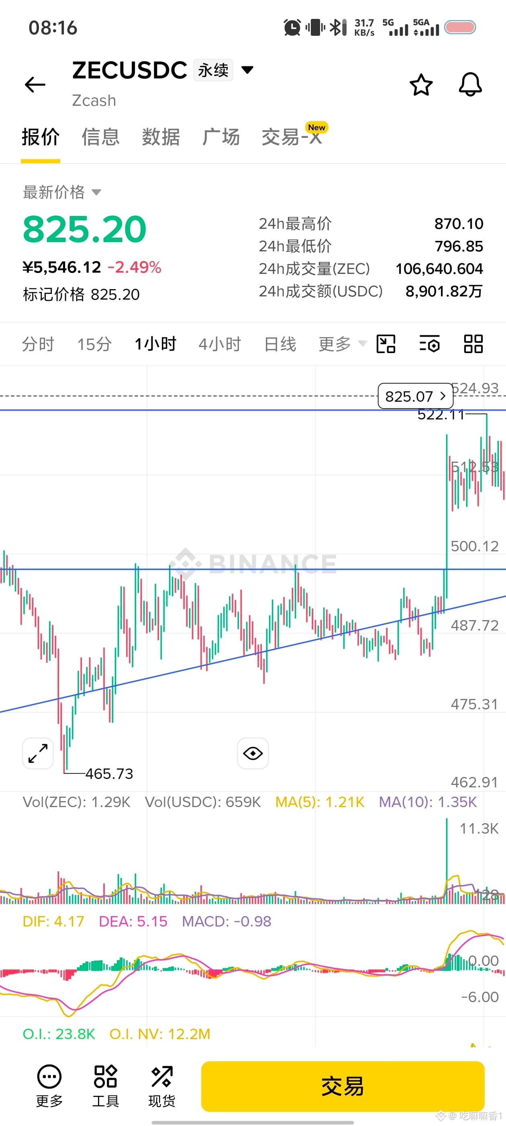Image resolution: width=506 pixels, height=1126 pixels.
Task: Tap the DIF: 4.17 indicator label
Action: pyautogui.click(x=53, y=921)
